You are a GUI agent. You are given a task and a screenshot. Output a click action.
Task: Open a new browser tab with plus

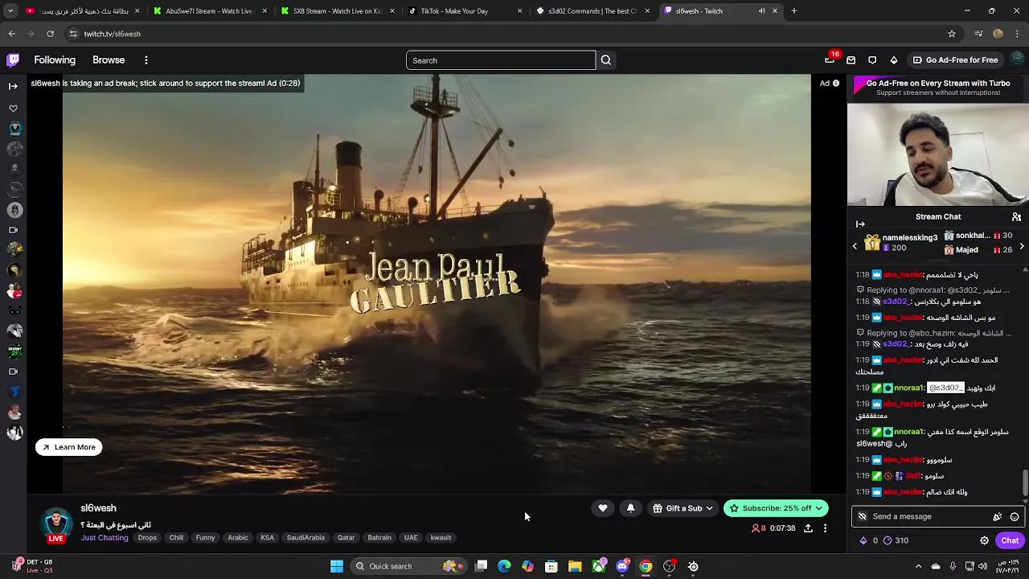[793, 11]
